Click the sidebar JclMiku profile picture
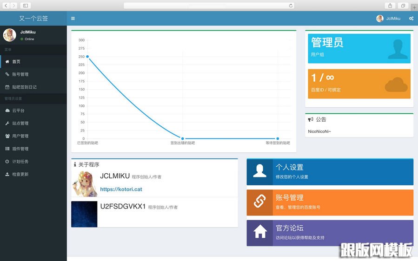The image size is (418, 261). tap(10, 35)
